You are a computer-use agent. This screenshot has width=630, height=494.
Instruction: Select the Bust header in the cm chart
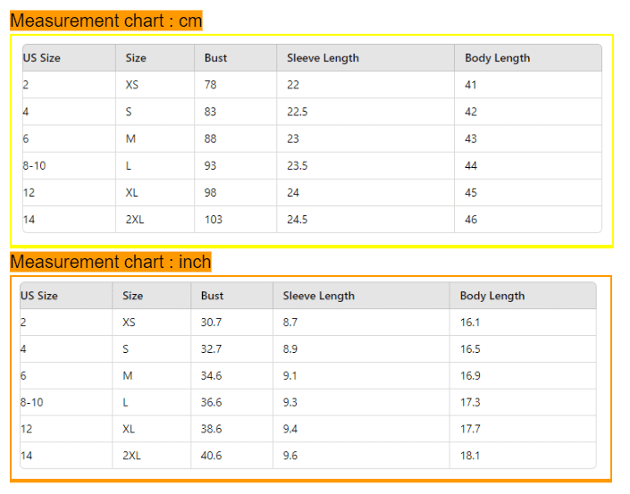point(215,58)
